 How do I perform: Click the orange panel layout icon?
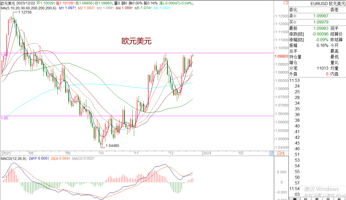285,3
